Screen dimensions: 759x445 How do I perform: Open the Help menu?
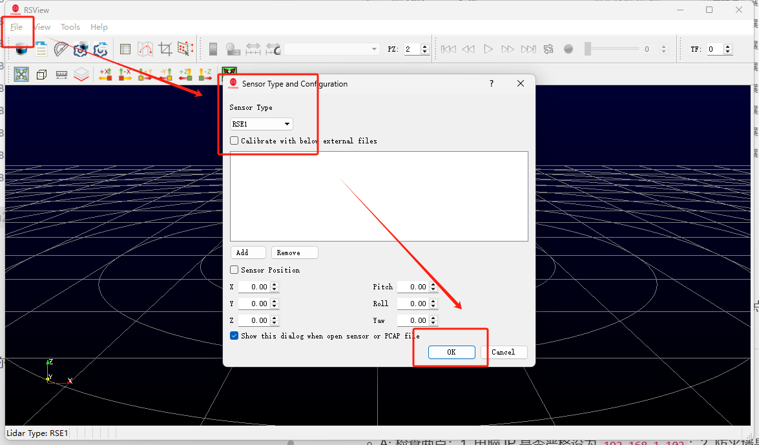[99, 27]
